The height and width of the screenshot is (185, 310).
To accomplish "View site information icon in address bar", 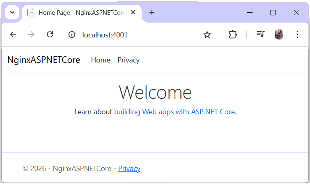I will pos(72,35).
